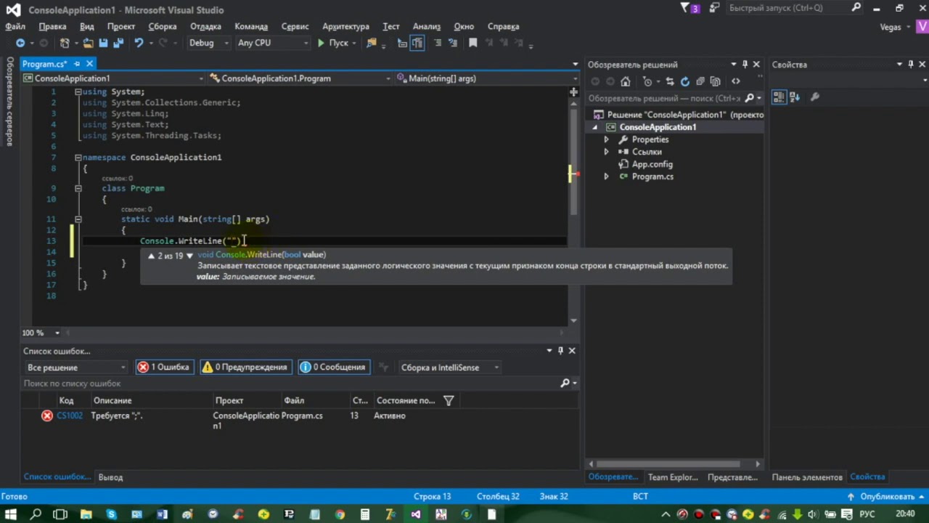Switch to the Team Explorer tab
This screenshot has width=929, height=523.
673,477
